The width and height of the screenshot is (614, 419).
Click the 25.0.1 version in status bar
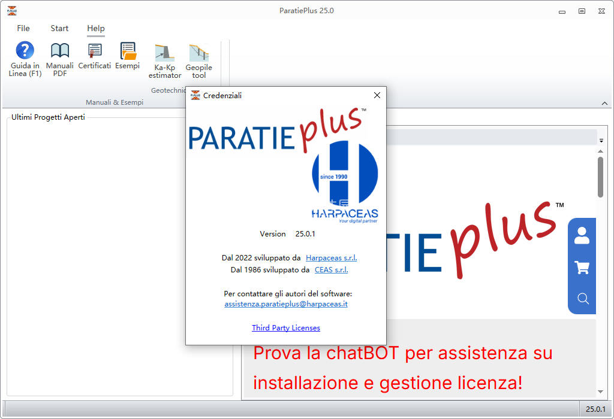pos(595,409)
